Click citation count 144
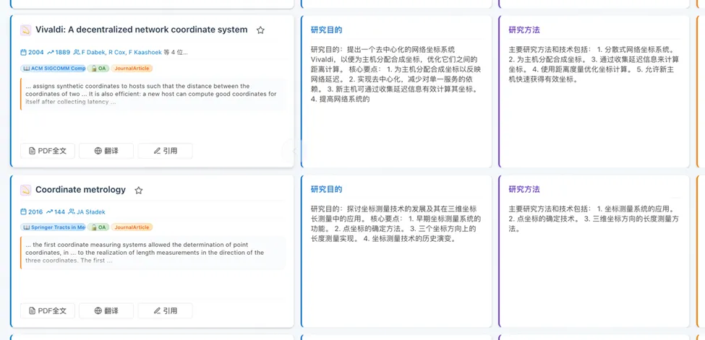This screenshot has height=340, width=705. click(x=56, y=212)
